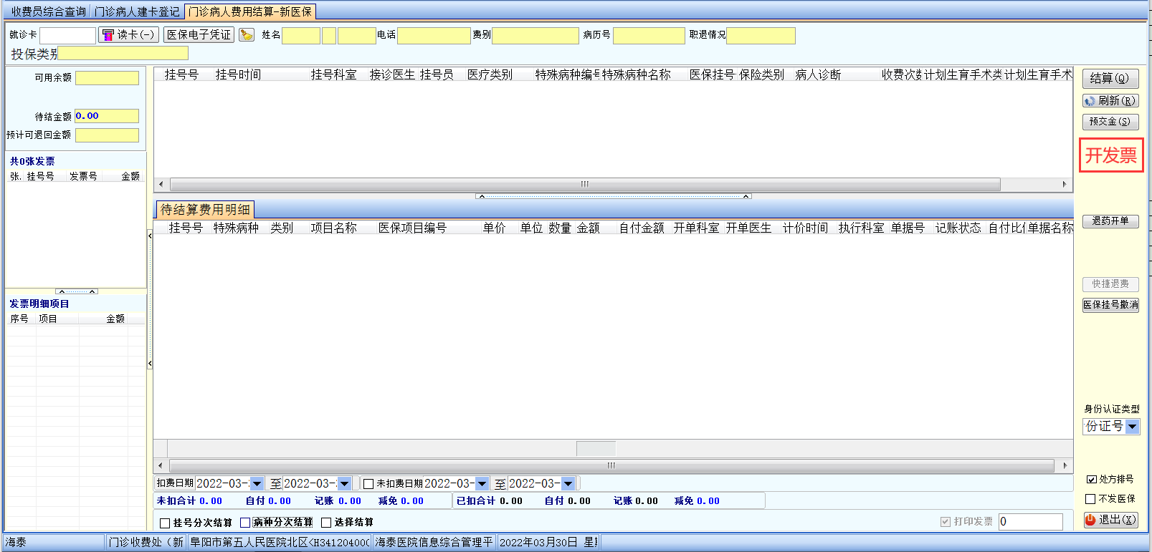Click the 费别 field
Screen dimensions: 1152x552
click(535, 35)
